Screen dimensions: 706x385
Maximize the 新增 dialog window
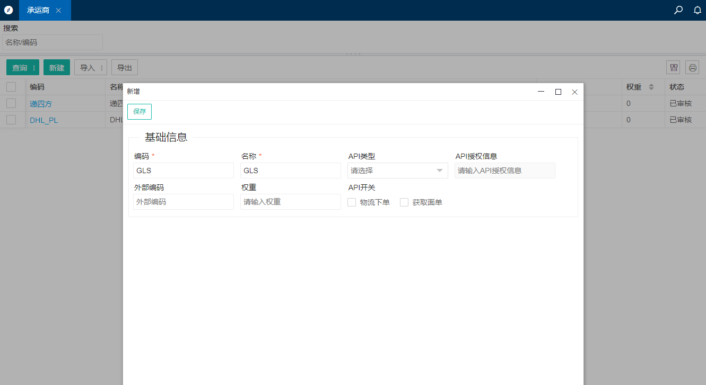point(558,92)
